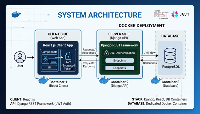Click the lock icon beside JWT Authentication
This screenshot has height=114, width=200.
[x=106, y=53]
